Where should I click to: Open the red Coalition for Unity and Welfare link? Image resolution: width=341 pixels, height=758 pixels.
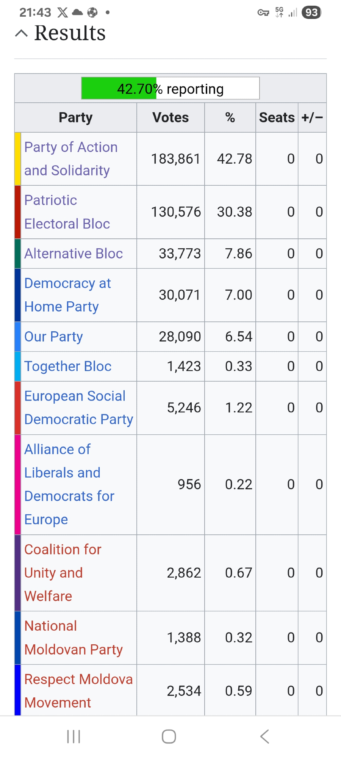click(x=63, y=573)
